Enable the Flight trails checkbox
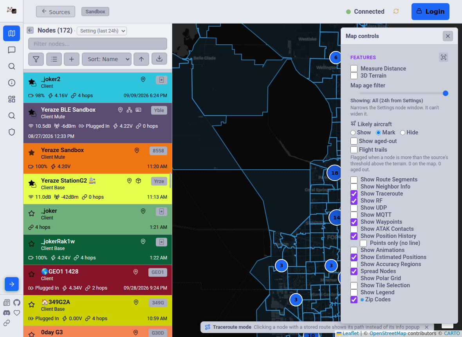This screenshot has height=337, width=462. (x=354, y=150)
